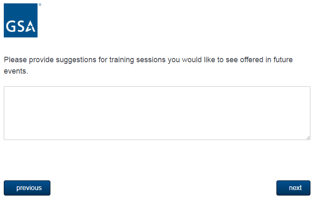The image size is (318, 201).
Task: Click the words "training sessions" in the question
Action: point(137,60)
